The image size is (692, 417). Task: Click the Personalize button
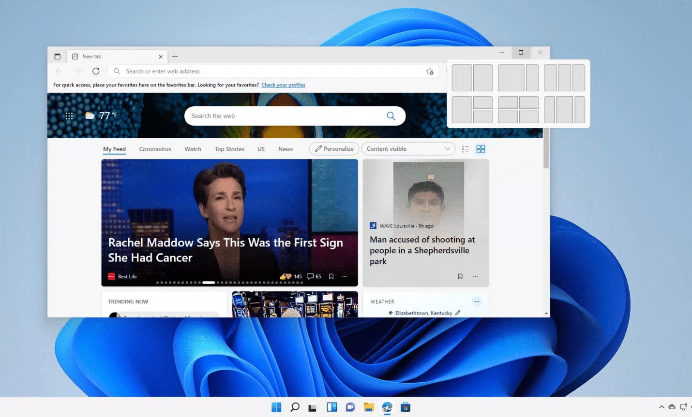(334, 149)
